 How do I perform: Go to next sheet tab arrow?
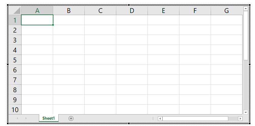(26, 118)
